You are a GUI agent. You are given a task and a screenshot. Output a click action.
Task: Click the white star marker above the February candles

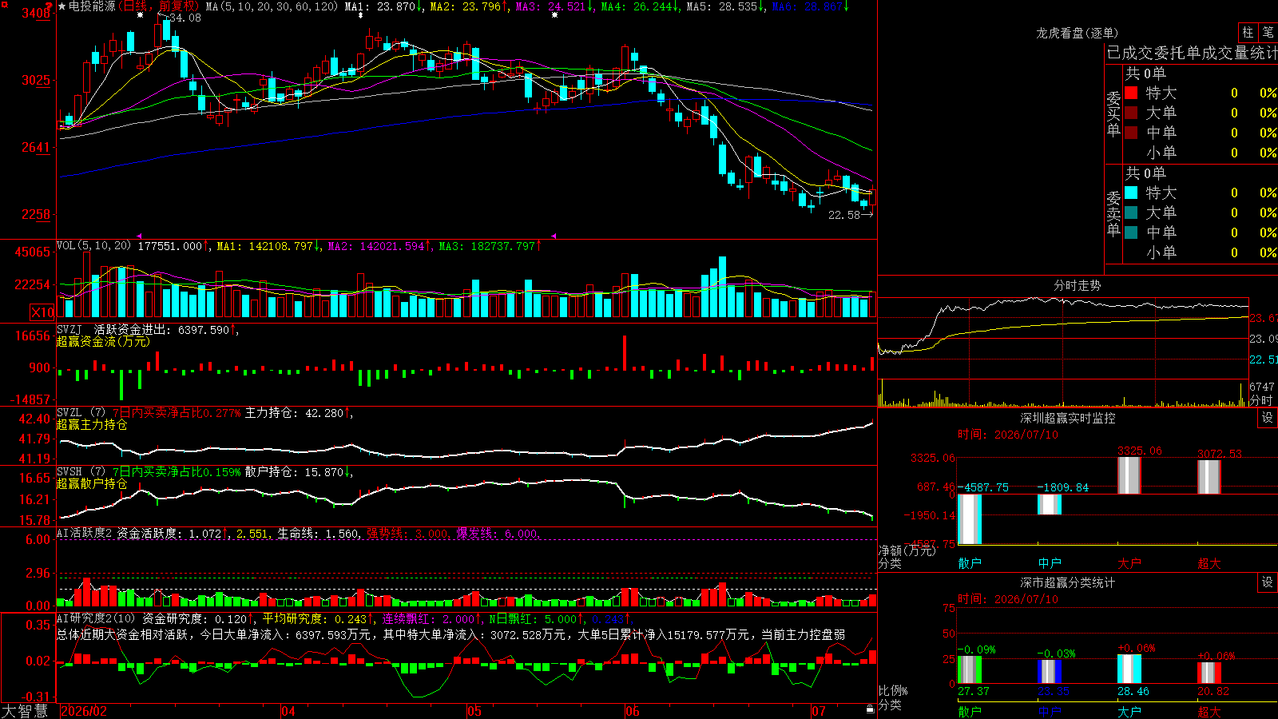pos(141,15)
